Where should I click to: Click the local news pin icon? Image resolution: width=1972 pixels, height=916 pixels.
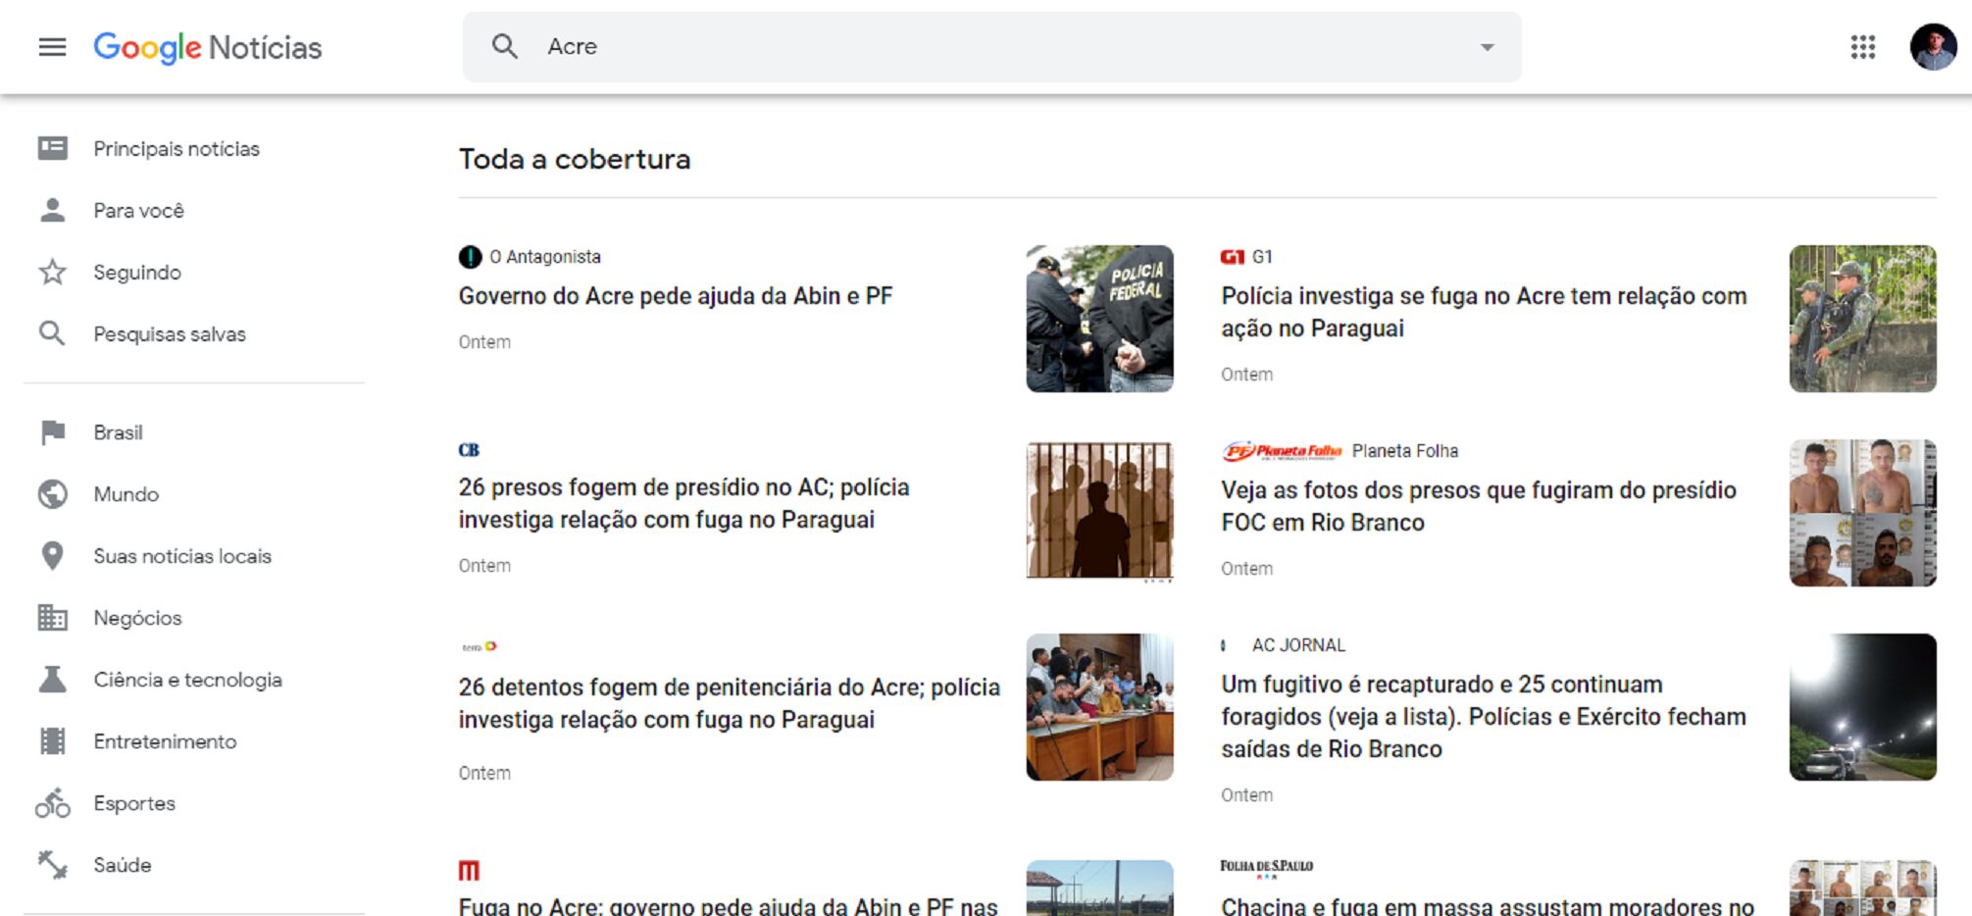(x=53, y=556)
